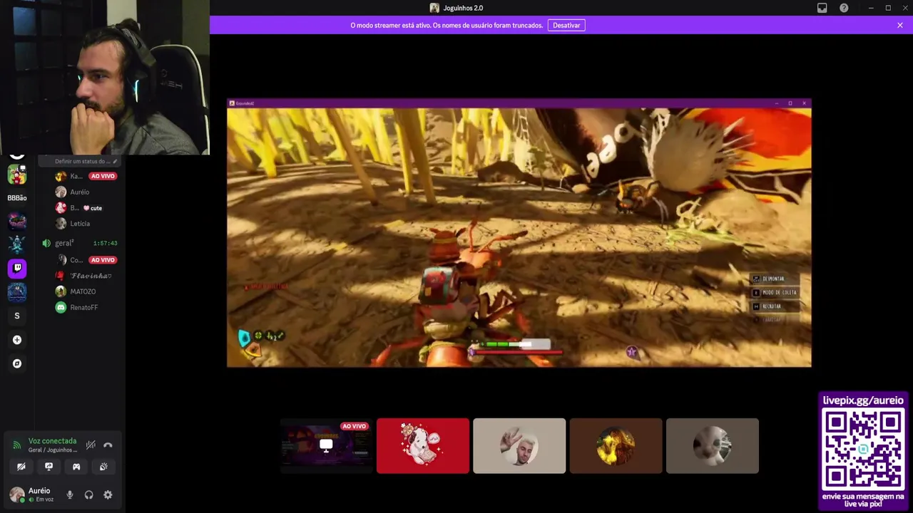Click Ka... AO VIVO live badge
The width and height of the screenshot is (913, 513).
tap(103, 176)
